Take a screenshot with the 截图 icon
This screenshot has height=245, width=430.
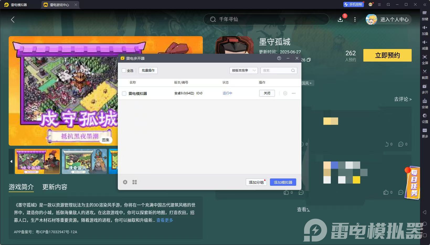425,74
